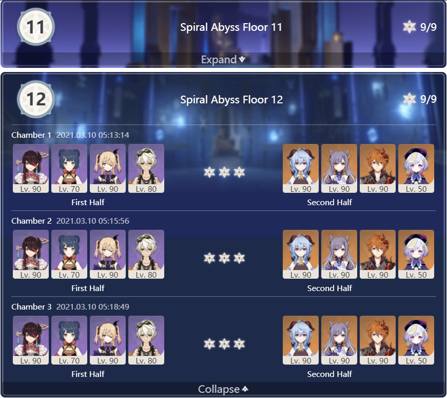
Task: Select Beidou portrait in Chamber 1 first half
Action: pos(31,168)
